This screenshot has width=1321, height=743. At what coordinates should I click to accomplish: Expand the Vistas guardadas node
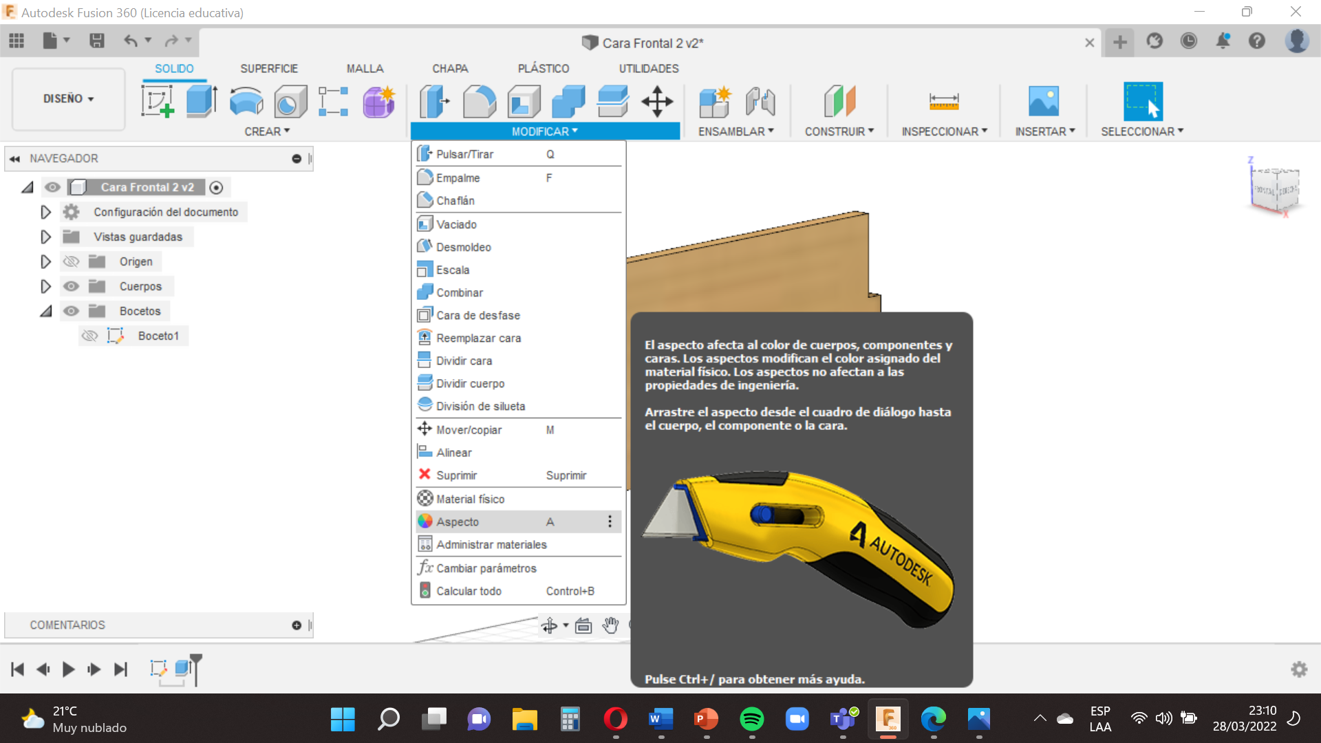point(45,237)
